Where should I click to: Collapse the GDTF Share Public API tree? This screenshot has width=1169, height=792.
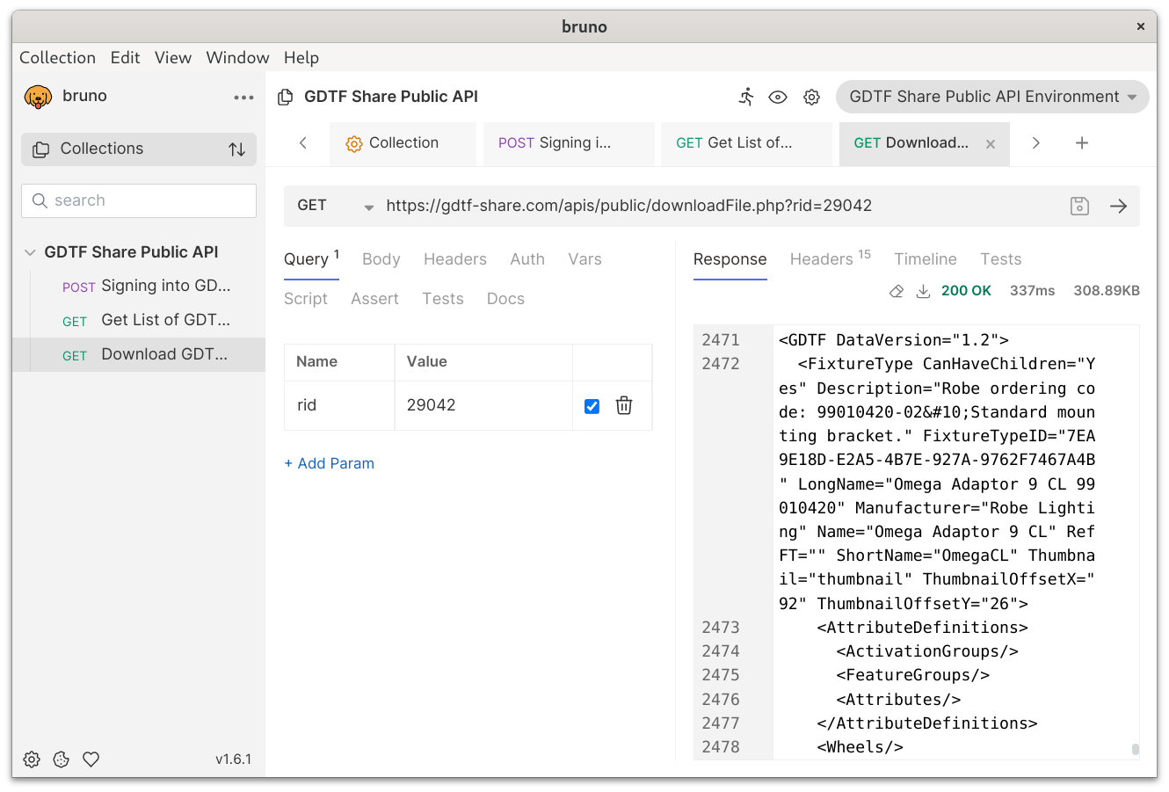tap(30, 252)
